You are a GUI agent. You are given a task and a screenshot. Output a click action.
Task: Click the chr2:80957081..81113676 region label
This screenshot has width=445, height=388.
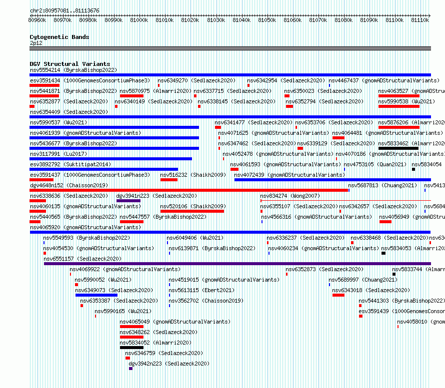(64, 10)
